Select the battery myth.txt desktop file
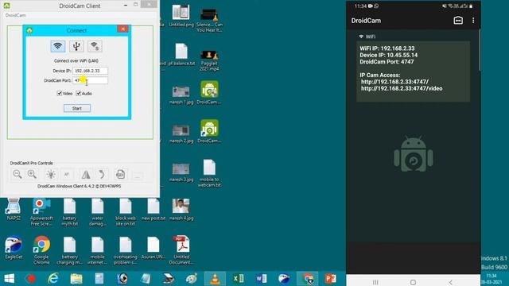 [x=69, y=212]
